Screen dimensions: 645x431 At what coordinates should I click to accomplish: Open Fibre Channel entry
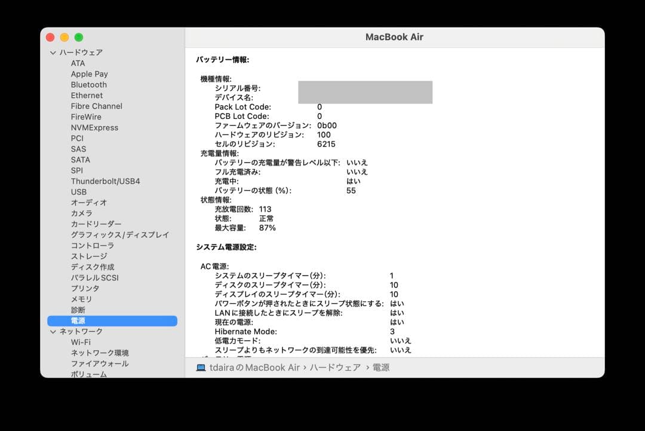click(97, 106)
